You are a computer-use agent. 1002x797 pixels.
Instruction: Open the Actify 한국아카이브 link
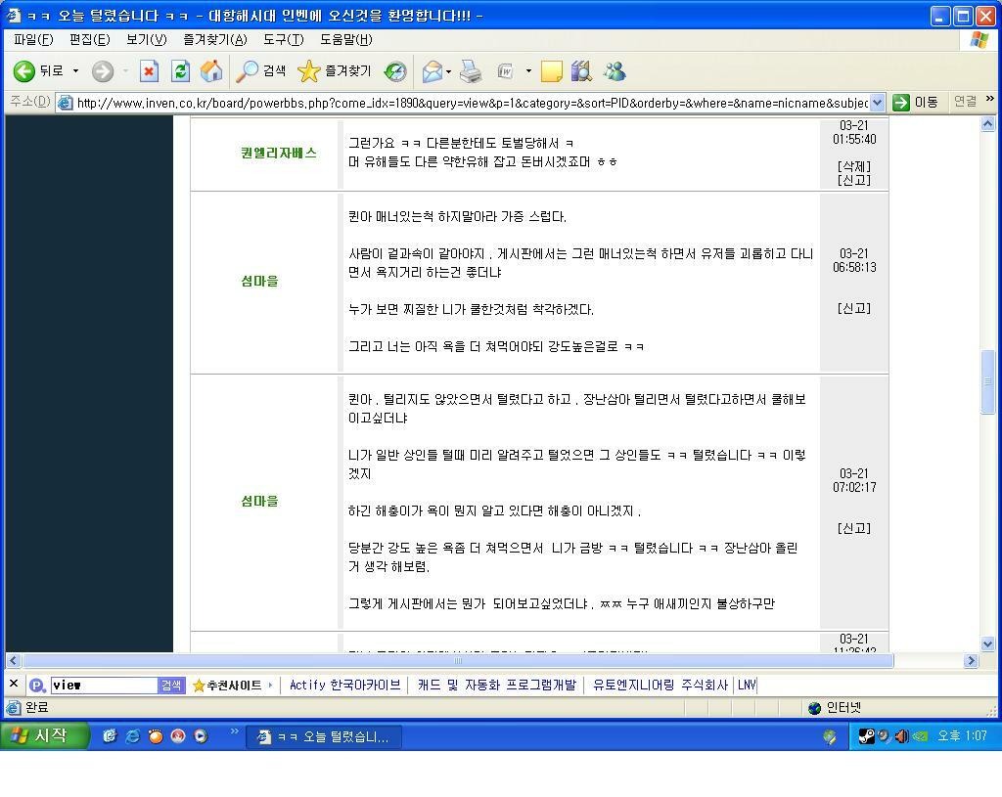pyautogui.click(x=344, y=686)
